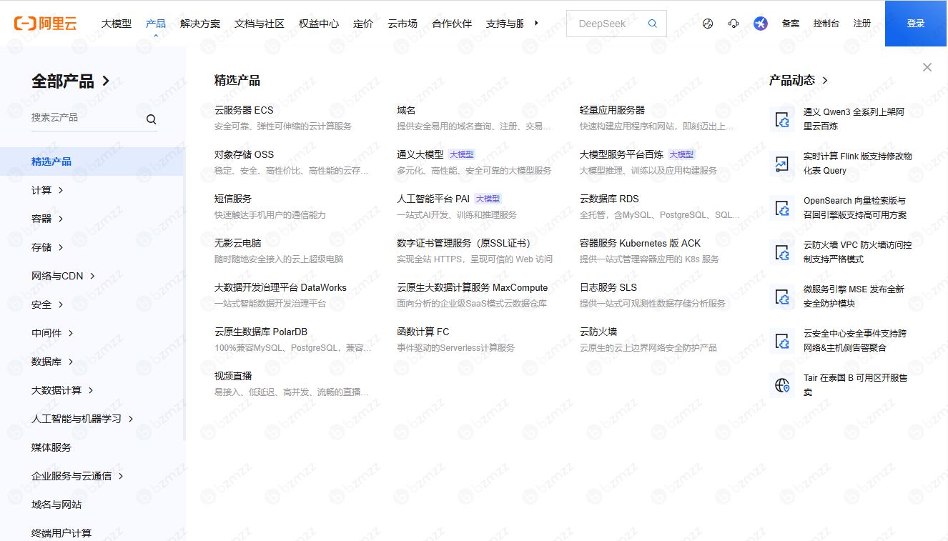The width and height of the screenshot is (948, 541).
Task: Open the 产品 top menu
Action: point(156,24)
